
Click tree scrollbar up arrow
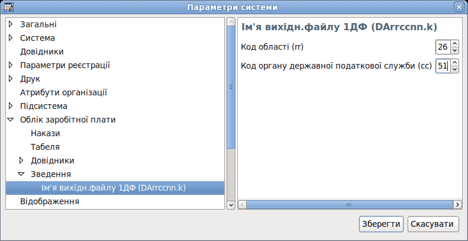(231, 22)
